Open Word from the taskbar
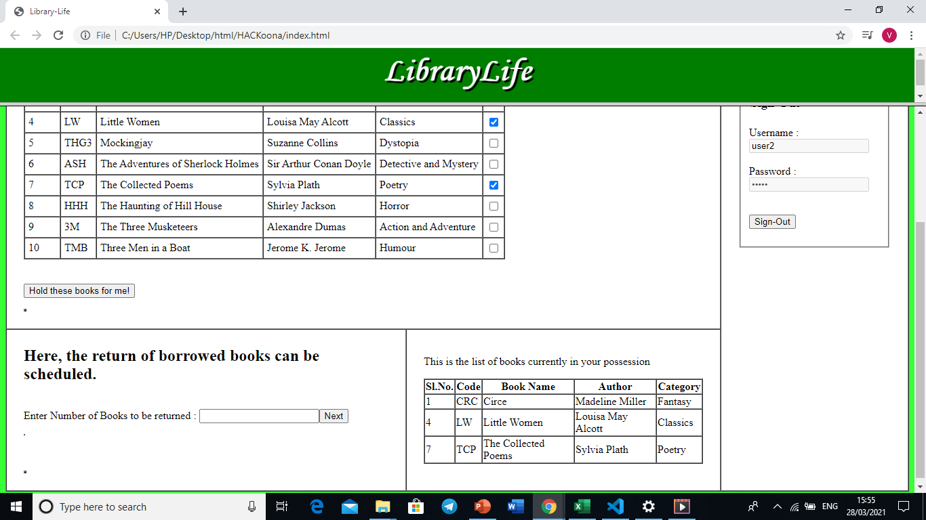926x520 pixels. 515,506
